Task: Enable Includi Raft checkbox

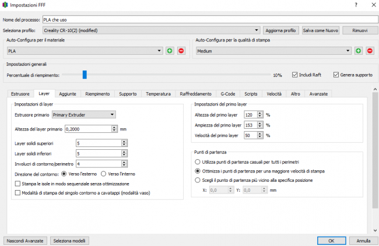Action: (295, 75)
